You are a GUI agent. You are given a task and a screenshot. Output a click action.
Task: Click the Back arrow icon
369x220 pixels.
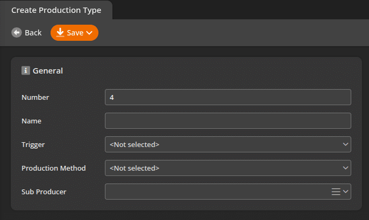17,33
